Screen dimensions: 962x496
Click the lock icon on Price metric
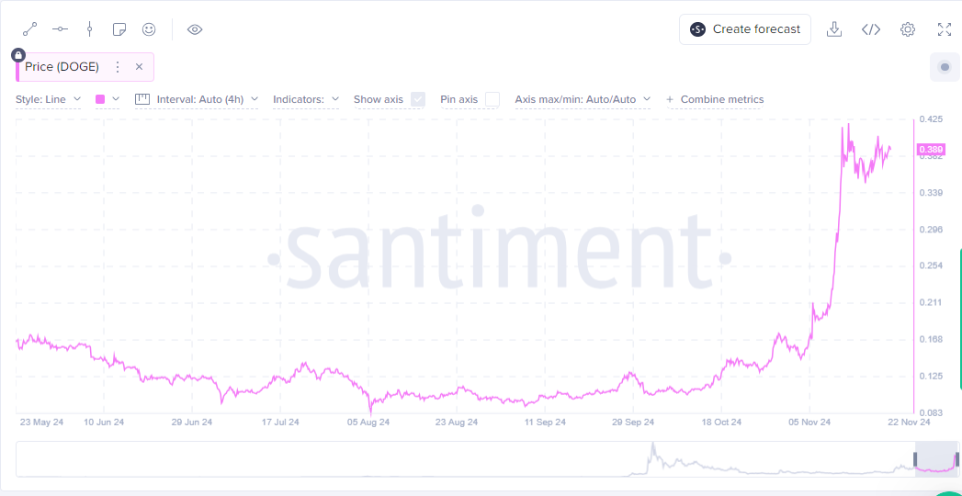click(18, 55)
